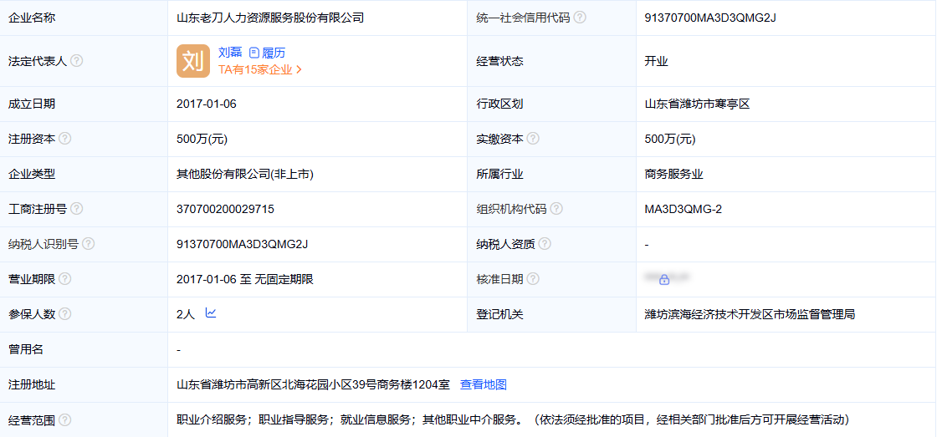Viewport: 937px width, 437px height.
Task: Click the 所属行业 field label
Action: pos(499,175)
